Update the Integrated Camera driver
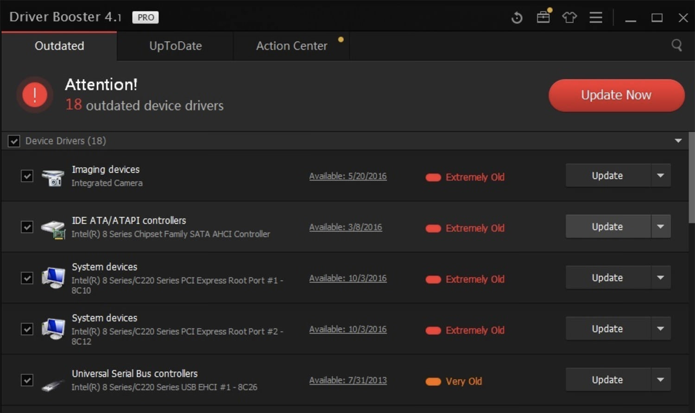695x413 pixels. click(608, 175)
